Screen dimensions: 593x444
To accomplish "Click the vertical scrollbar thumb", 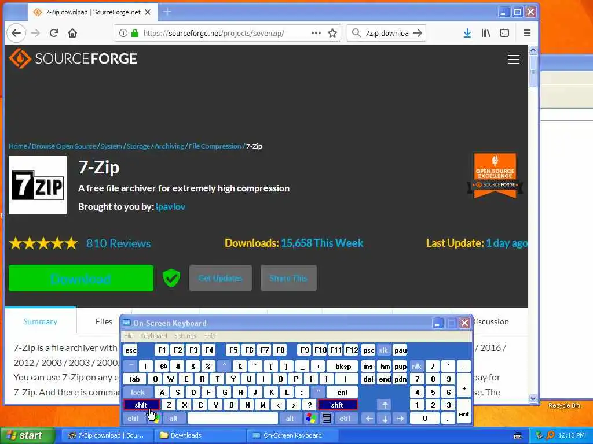I will tap(533, 71).
